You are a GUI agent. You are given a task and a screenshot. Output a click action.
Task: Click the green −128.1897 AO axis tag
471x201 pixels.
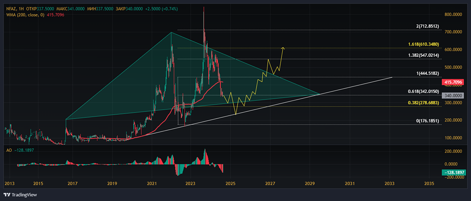point(453,172)
